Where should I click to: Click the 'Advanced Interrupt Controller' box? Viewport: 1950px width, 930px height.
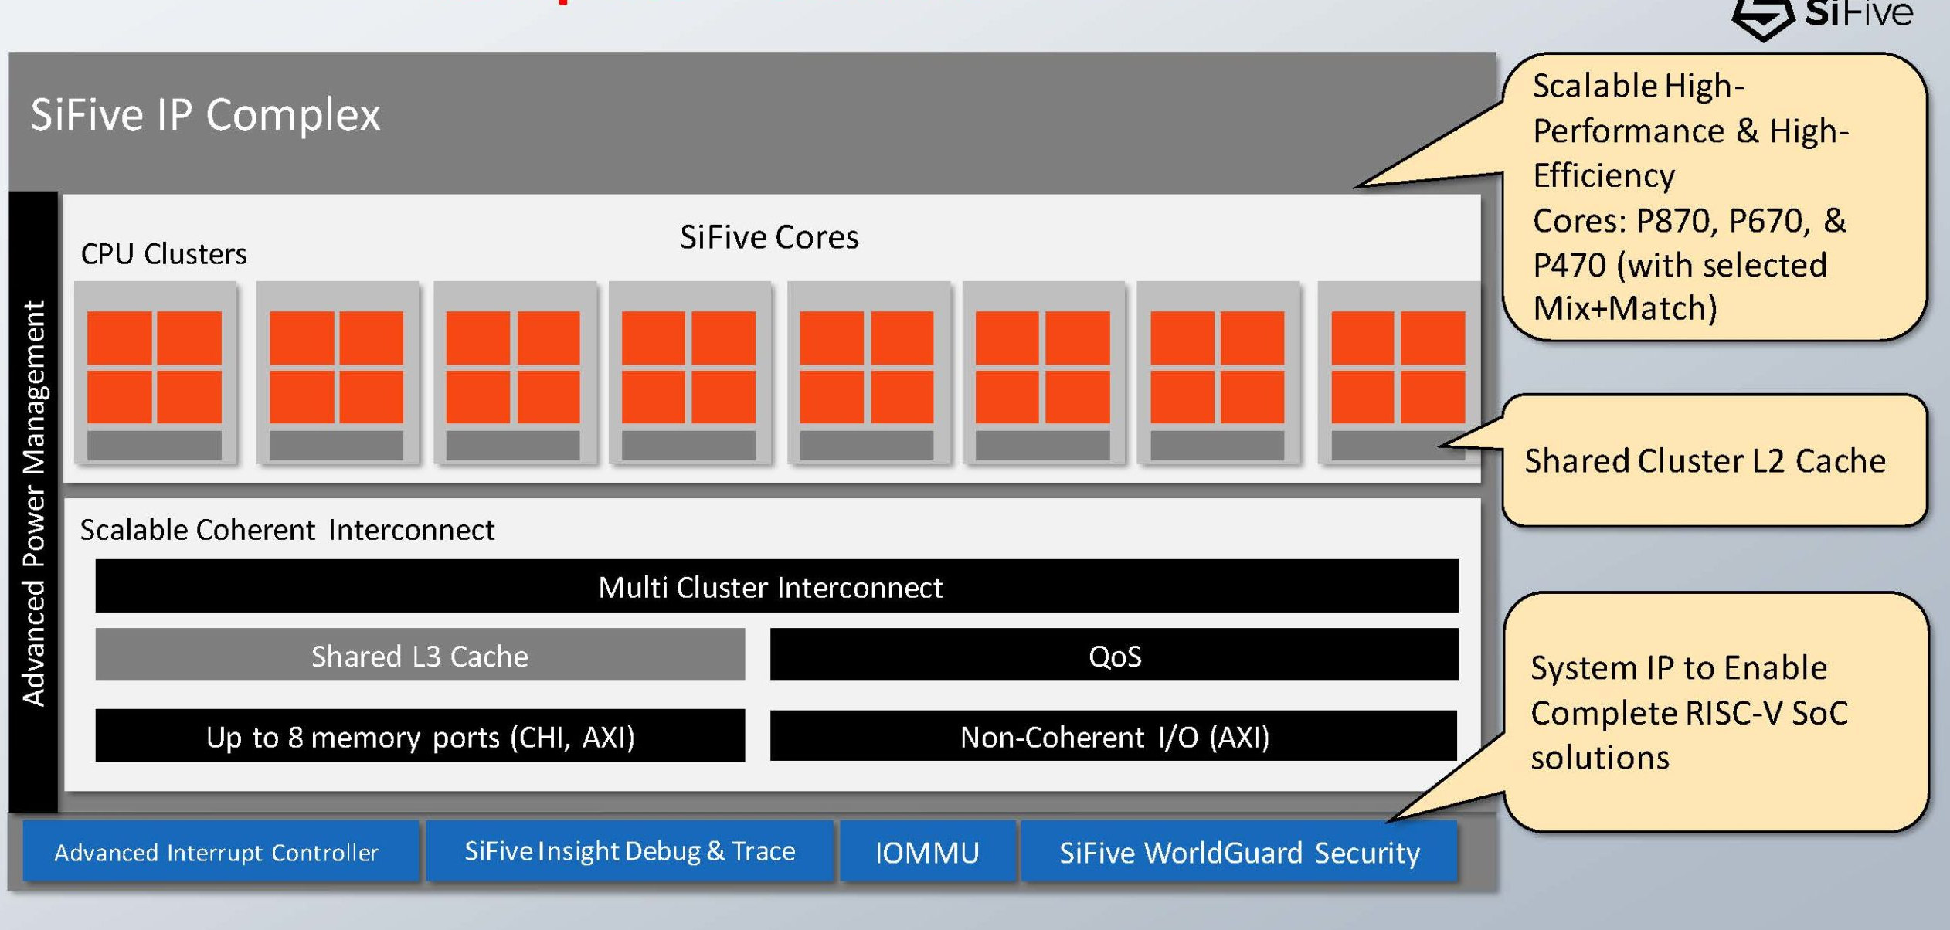[220, 851]
